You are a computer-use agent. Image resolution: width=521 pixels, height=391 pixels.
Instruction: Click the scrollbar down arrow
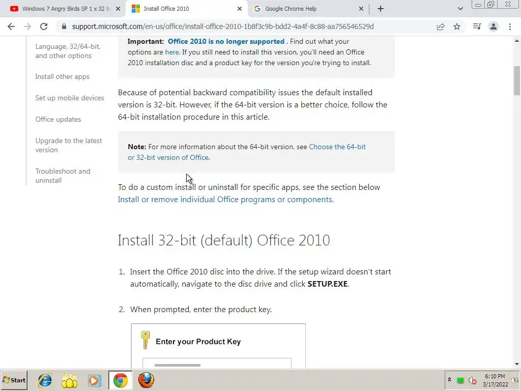(x=517, y=365)
